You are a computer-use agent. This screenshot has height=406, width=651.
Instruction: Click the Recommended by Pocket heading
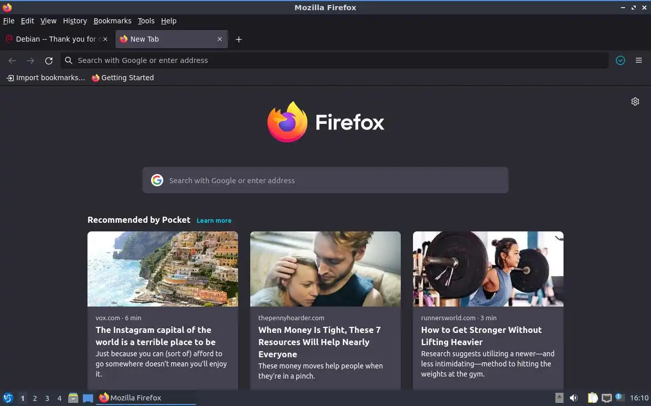point(139,220)
